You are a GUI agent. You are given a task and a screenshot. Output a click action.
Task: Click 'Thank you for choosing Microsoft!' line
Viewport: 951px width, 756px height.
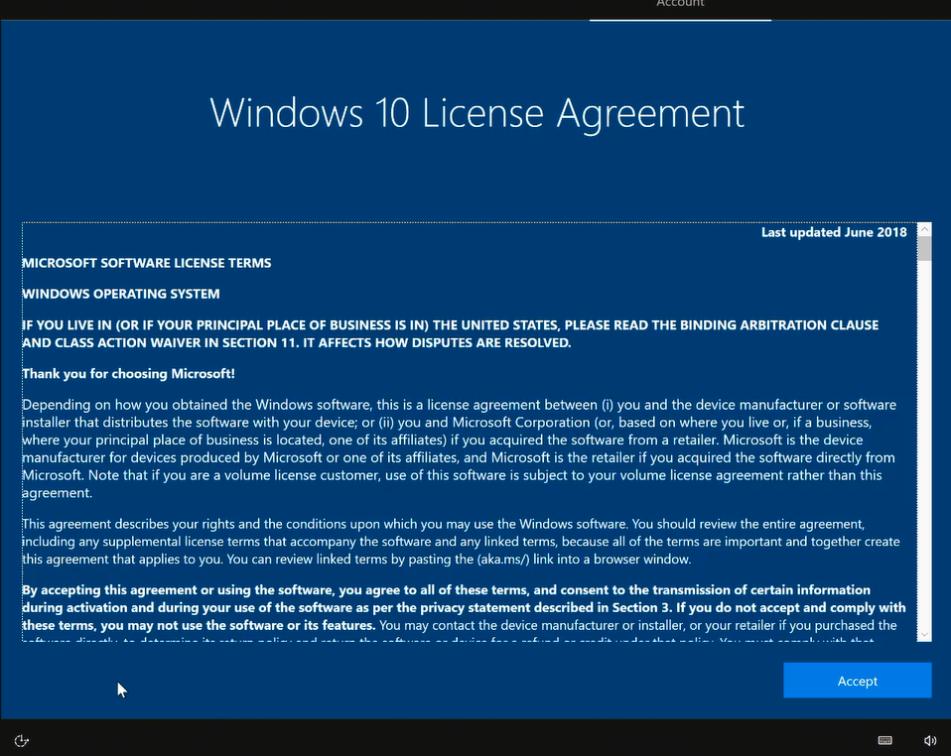[128, 373]
